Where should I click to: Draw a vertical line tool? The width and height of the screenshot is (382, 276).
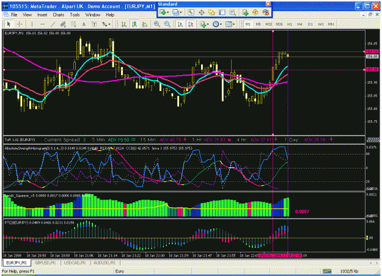pos(32,24)
